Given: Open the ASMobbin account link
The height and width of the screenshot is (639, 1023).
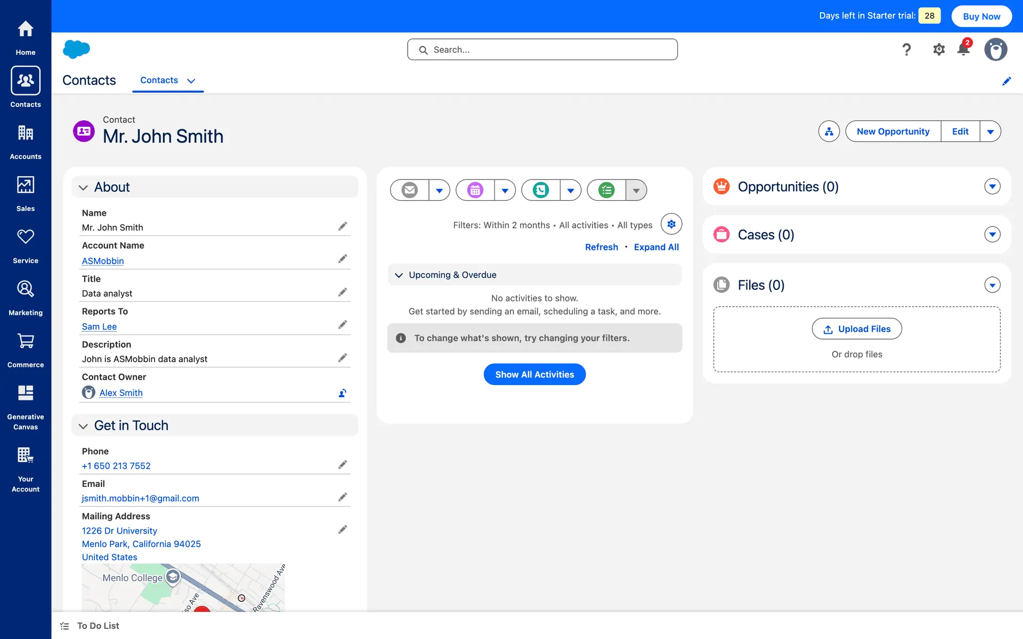Looking at the screenshot, I should coord(103,261).
